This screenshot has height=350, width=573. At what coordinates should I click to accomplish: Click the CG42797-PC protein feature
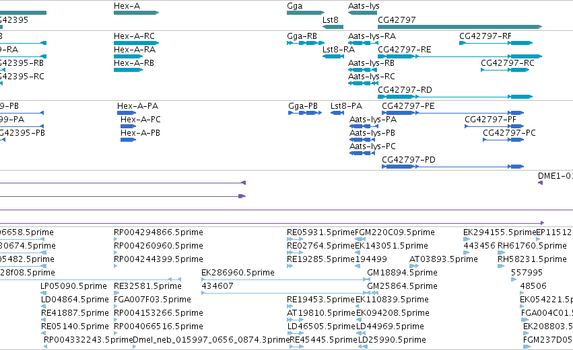pyautogui.click(x=504, y=140)
